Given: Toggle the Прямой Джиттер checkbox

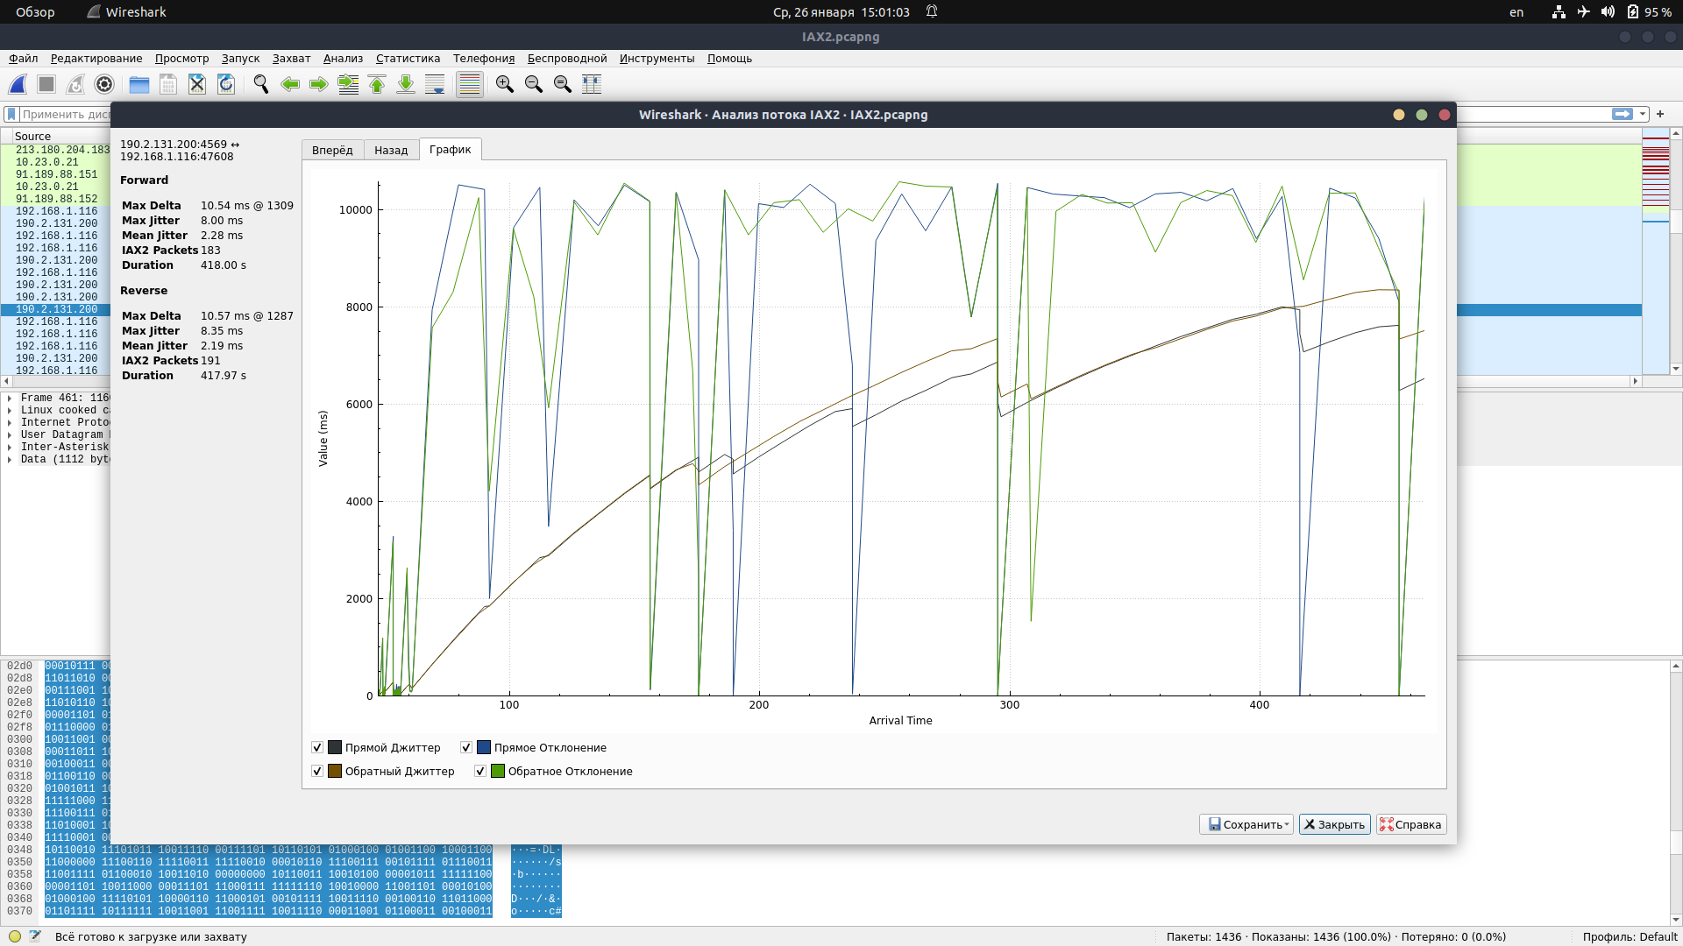Looking at the screenshot, I should (317, 747).
